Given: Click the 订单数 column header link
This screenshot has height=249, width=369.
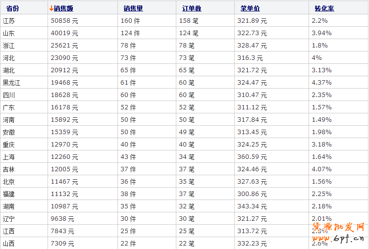Looking at the screenshot, I should (192, 8).
